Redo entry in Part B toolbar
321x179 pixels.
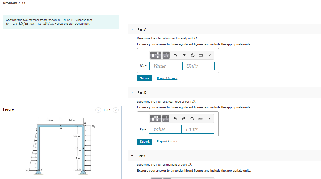(183, 118)
